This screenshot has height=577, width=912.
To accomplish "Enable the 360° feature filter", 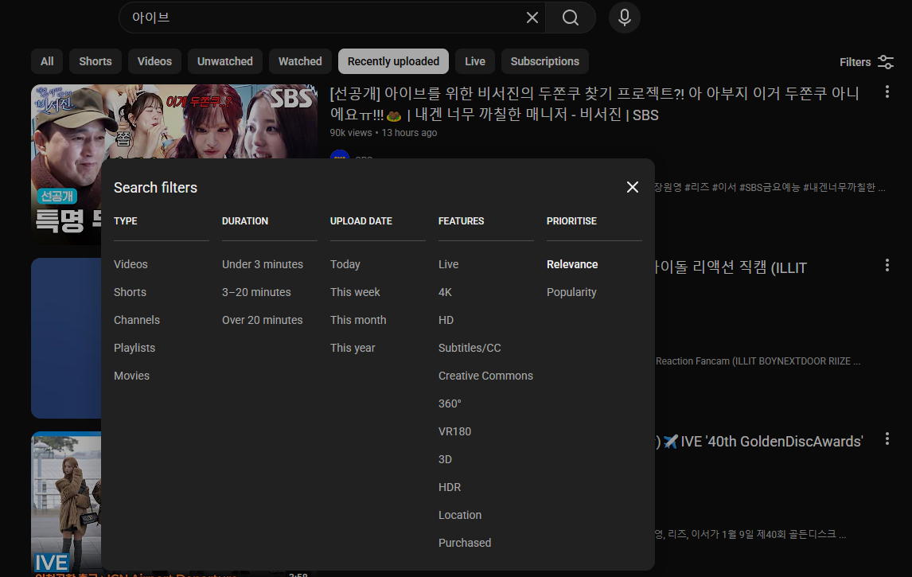I will click(450, 404).
